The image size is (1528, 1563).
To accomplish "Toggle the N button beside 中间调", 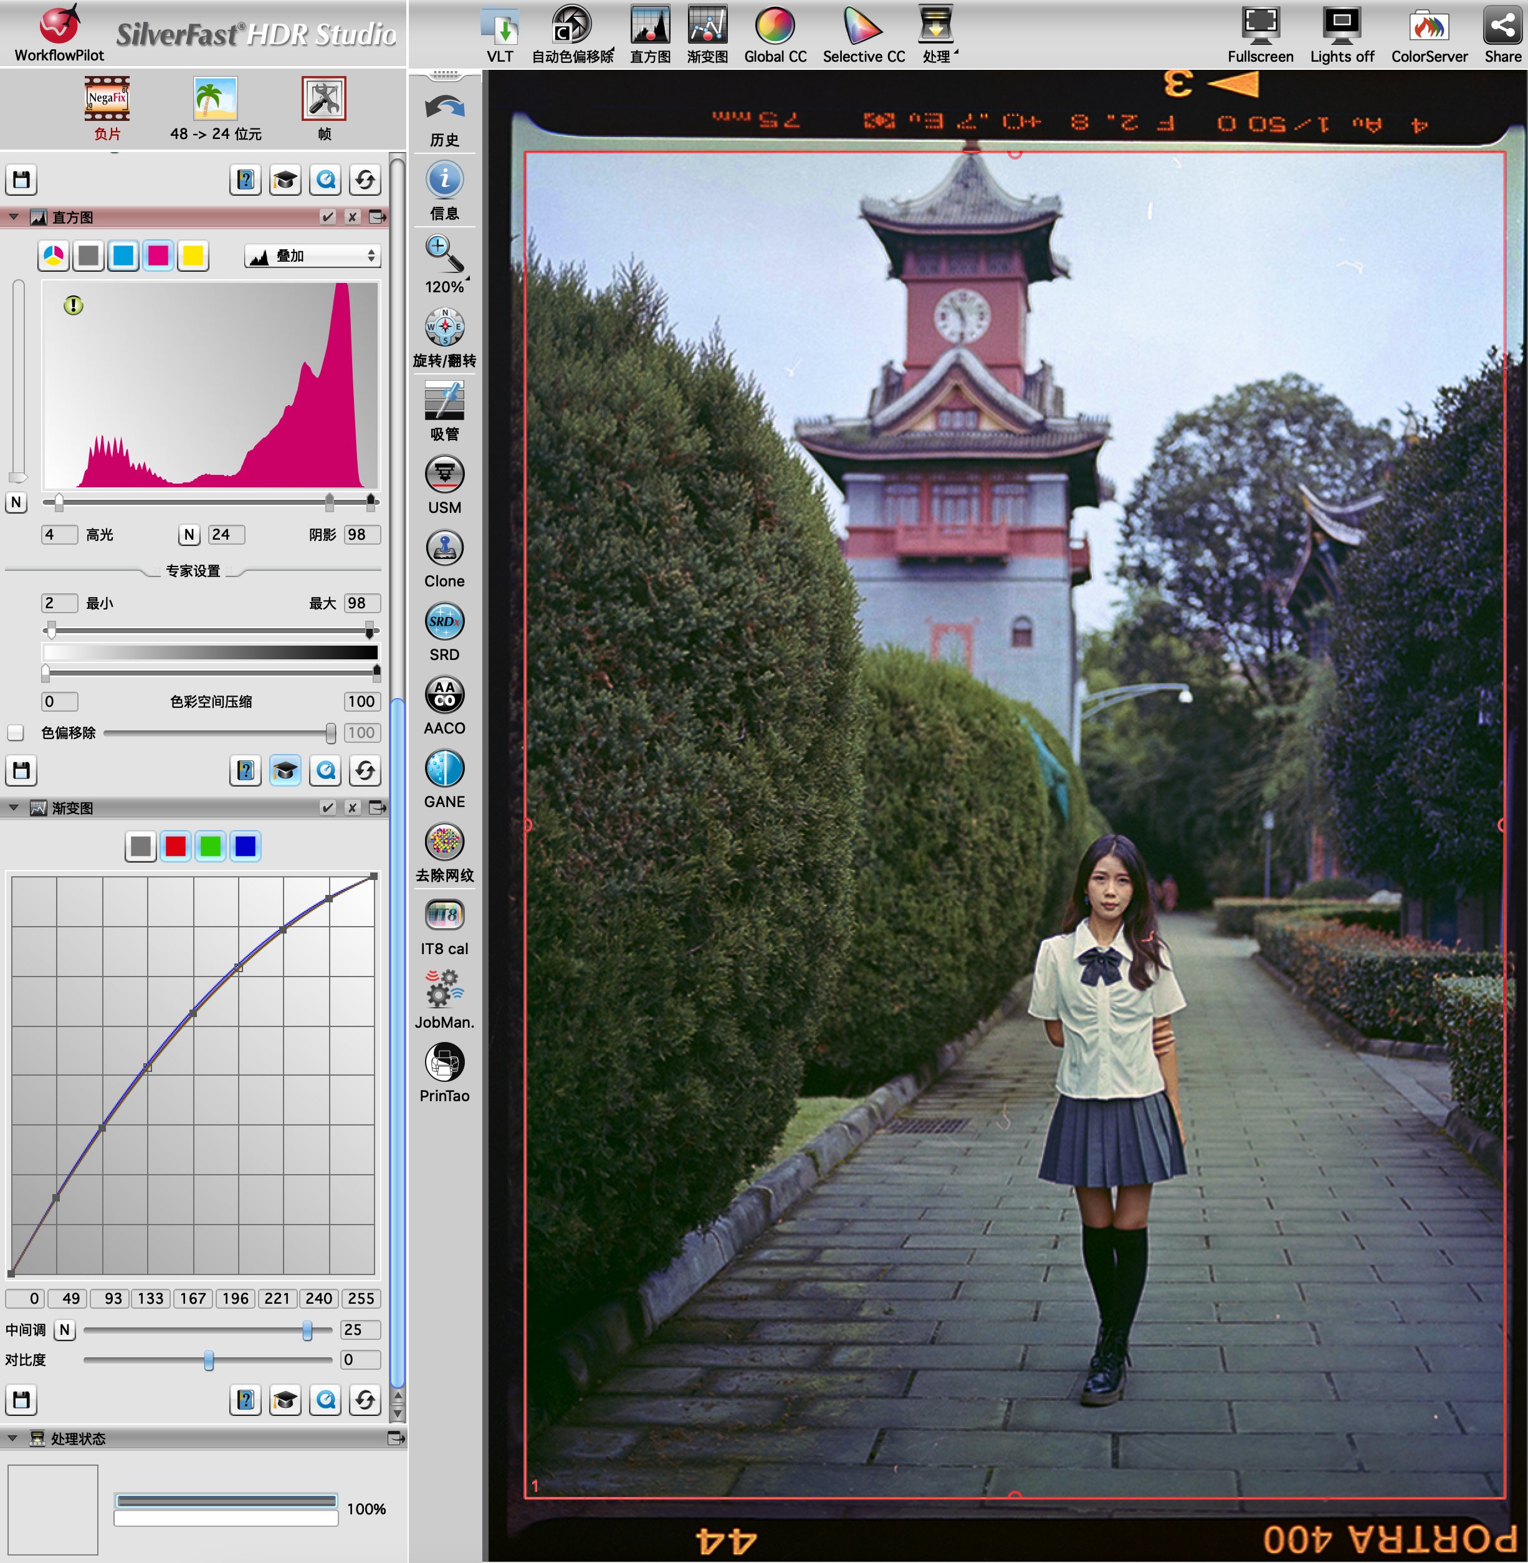I will click(65, 1330).
